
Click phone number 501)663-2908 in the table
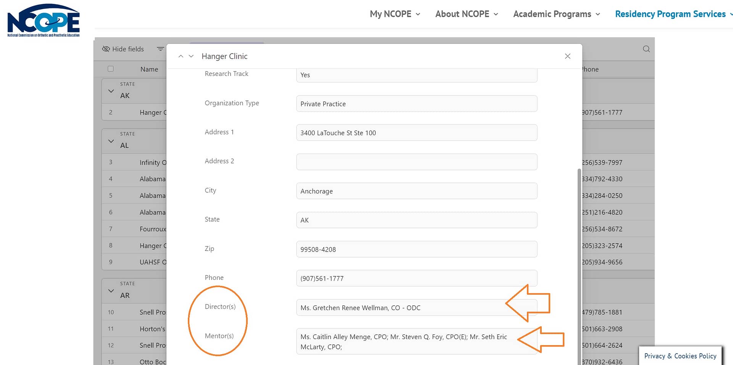602,329
